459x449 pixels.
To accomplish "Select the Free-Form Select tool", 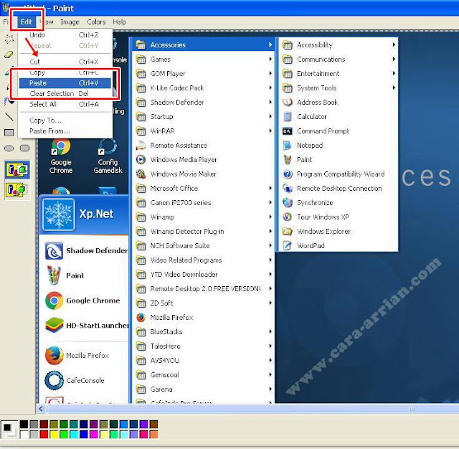I will coord(9,38).
